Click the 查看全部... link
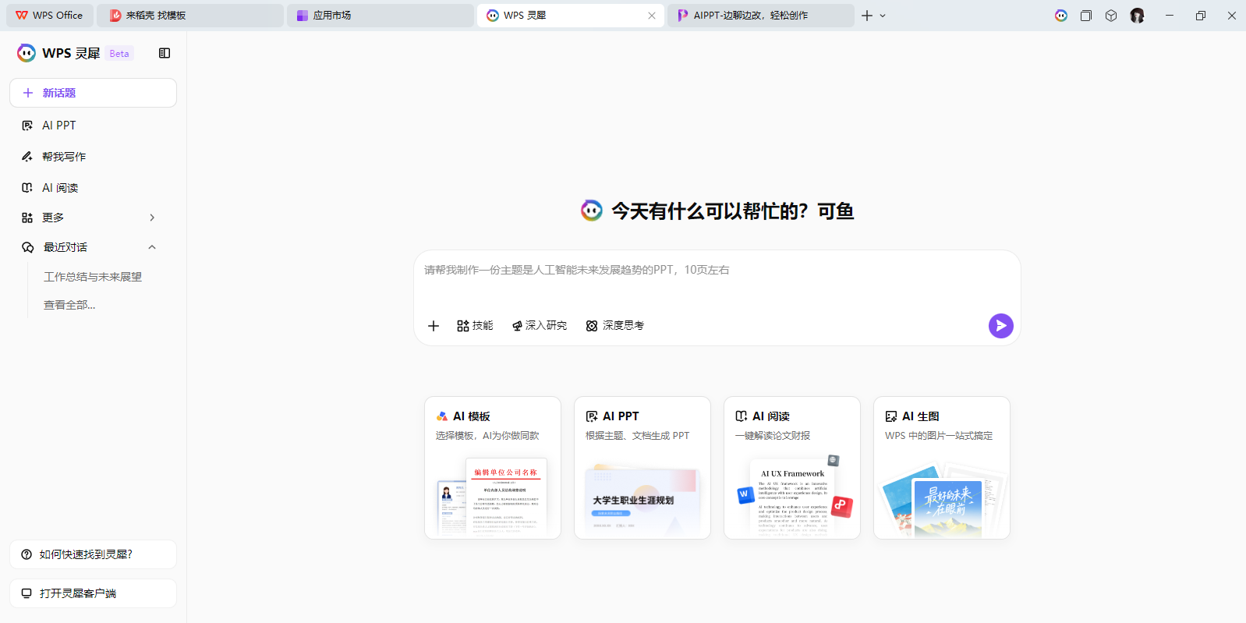The image size is (1246, 623). 69,305
